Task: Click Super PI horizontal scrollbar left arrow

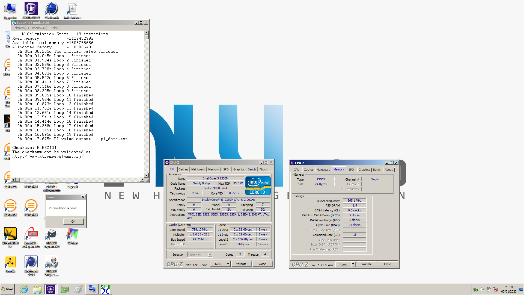Action: pos(13,179)
